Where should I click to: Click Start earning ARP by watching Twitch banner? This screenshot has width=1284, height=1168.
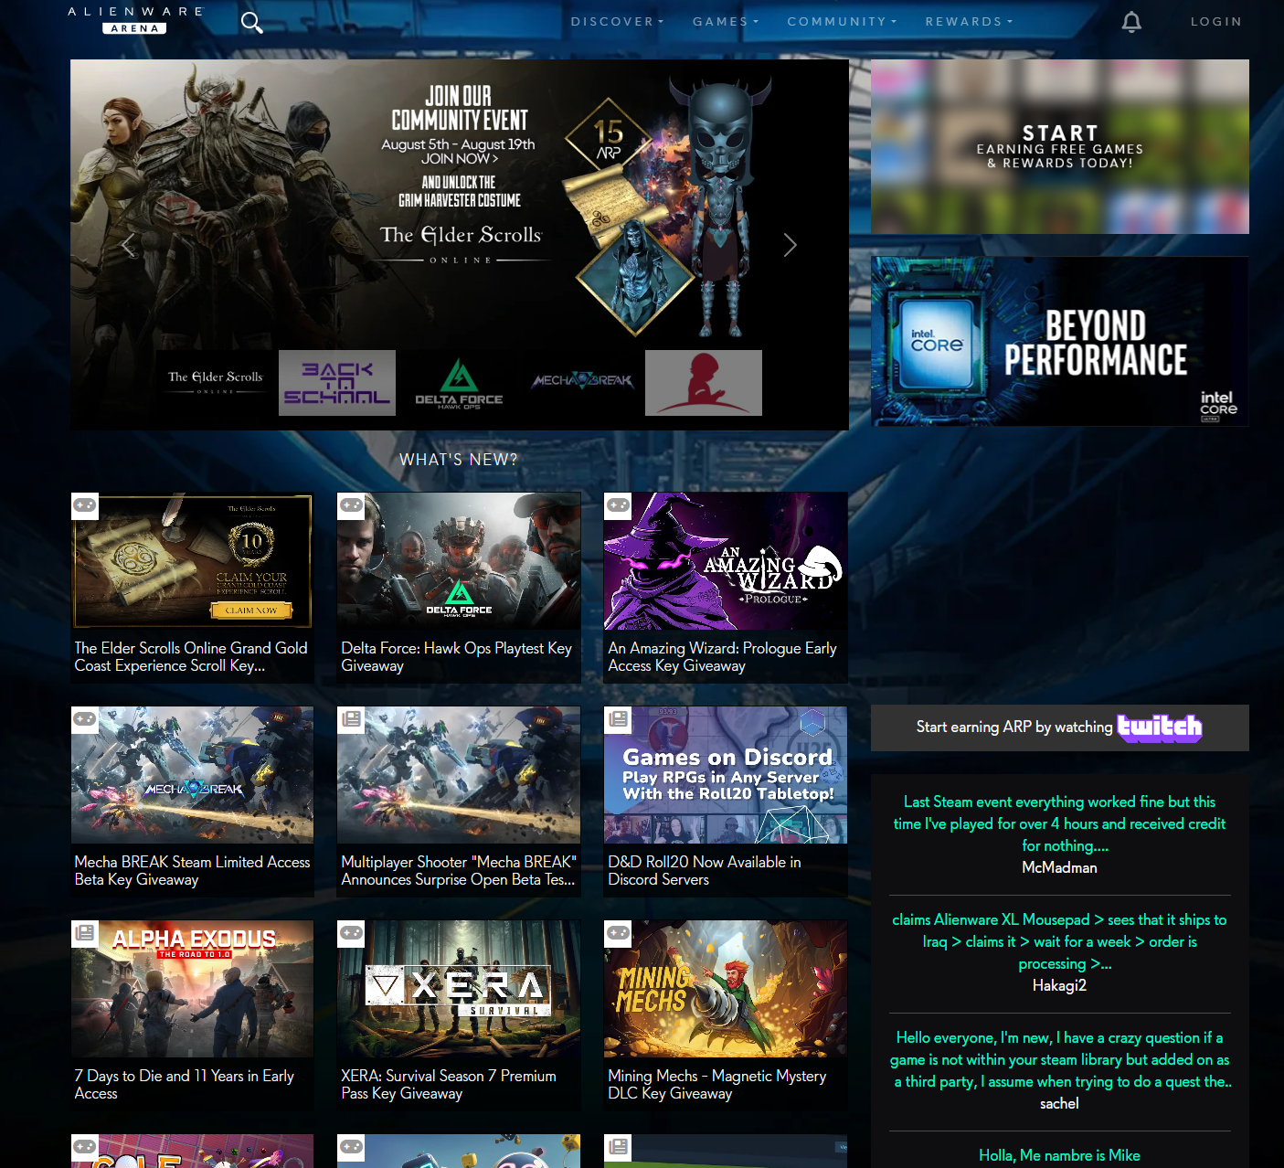[x=1060, y=727]
